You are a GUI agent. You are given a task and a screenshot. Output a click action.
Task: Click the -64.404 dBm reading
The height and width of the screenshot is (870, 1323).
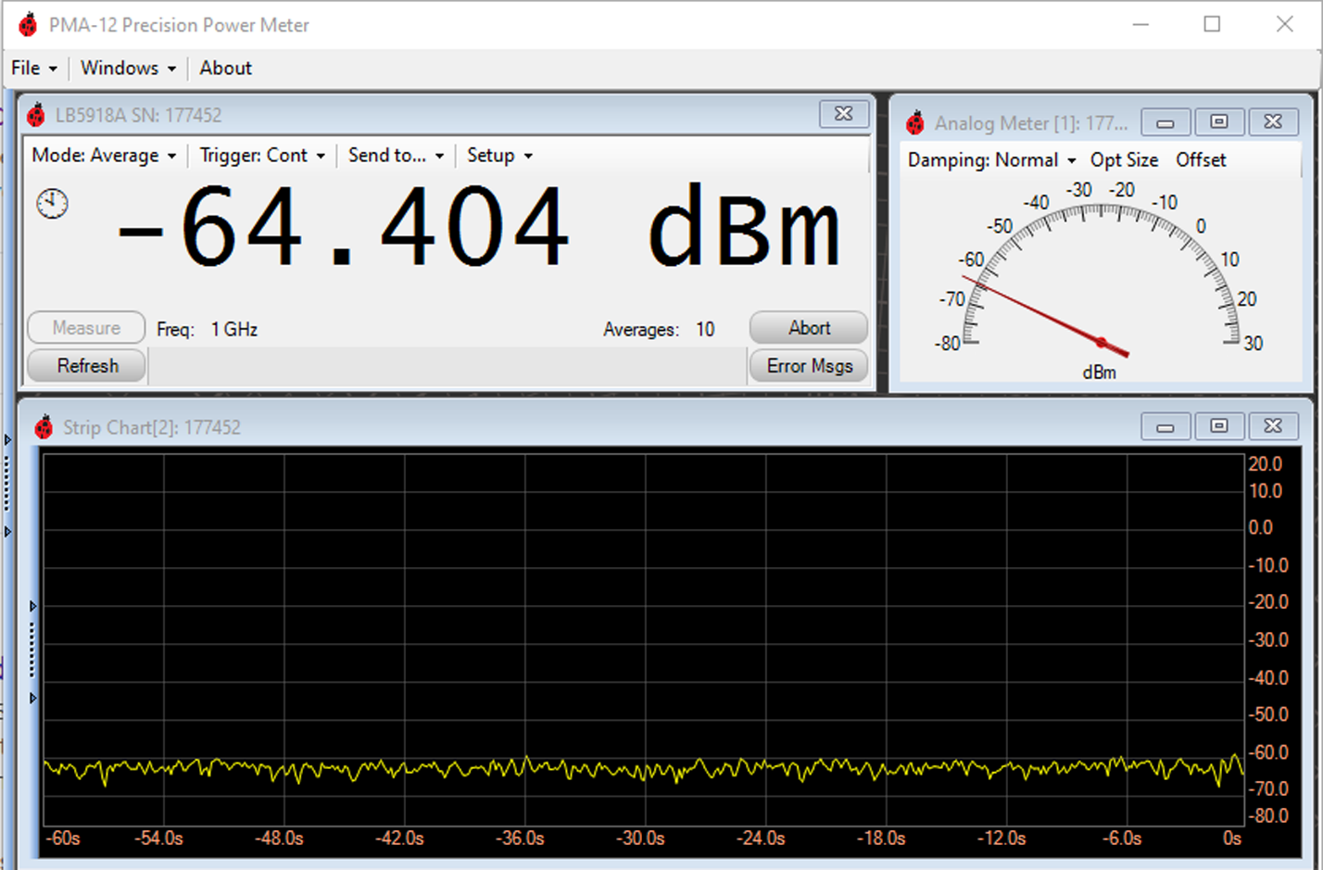[479, 228]
